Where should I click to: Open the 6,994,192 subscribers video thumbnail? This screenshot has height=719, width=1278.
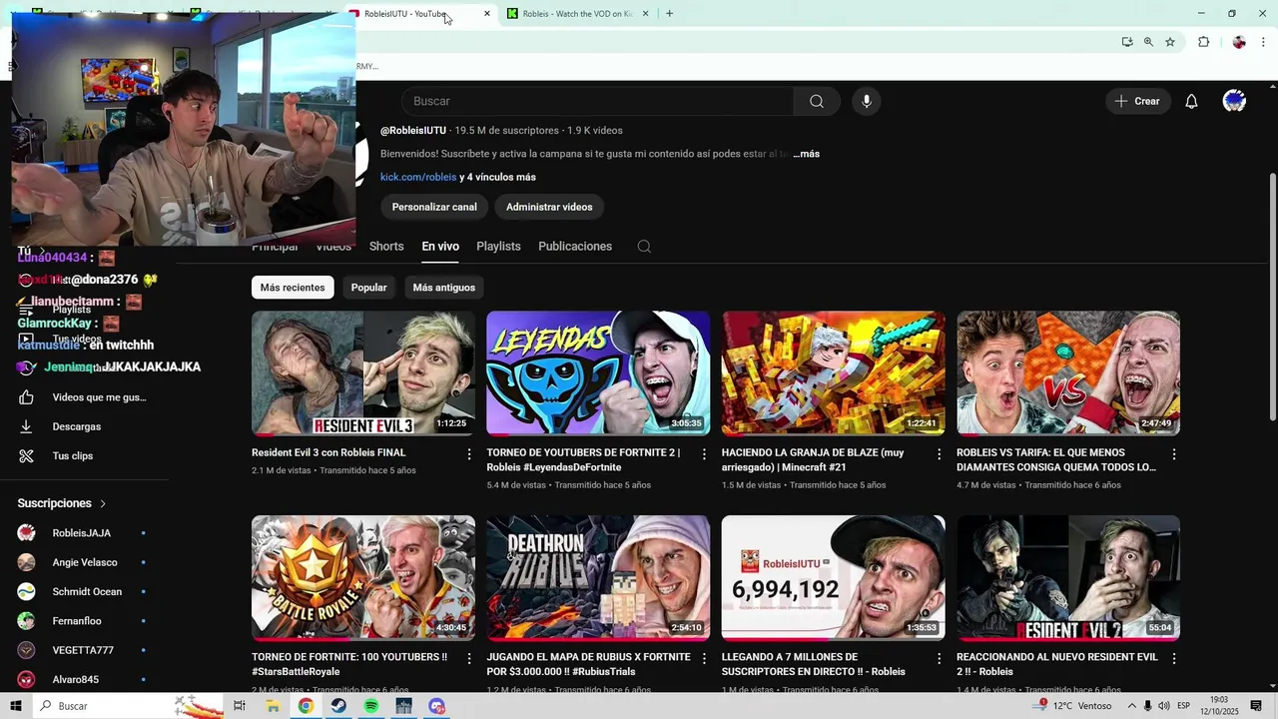coord(833,578)
